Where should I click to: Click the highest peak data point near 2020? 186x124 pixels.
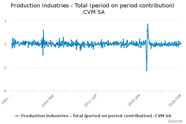click(148, 24)
